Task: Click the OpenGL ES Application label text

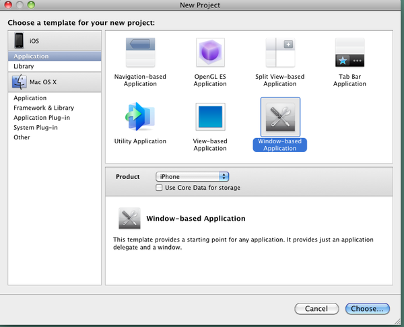Action: (210, 80)
